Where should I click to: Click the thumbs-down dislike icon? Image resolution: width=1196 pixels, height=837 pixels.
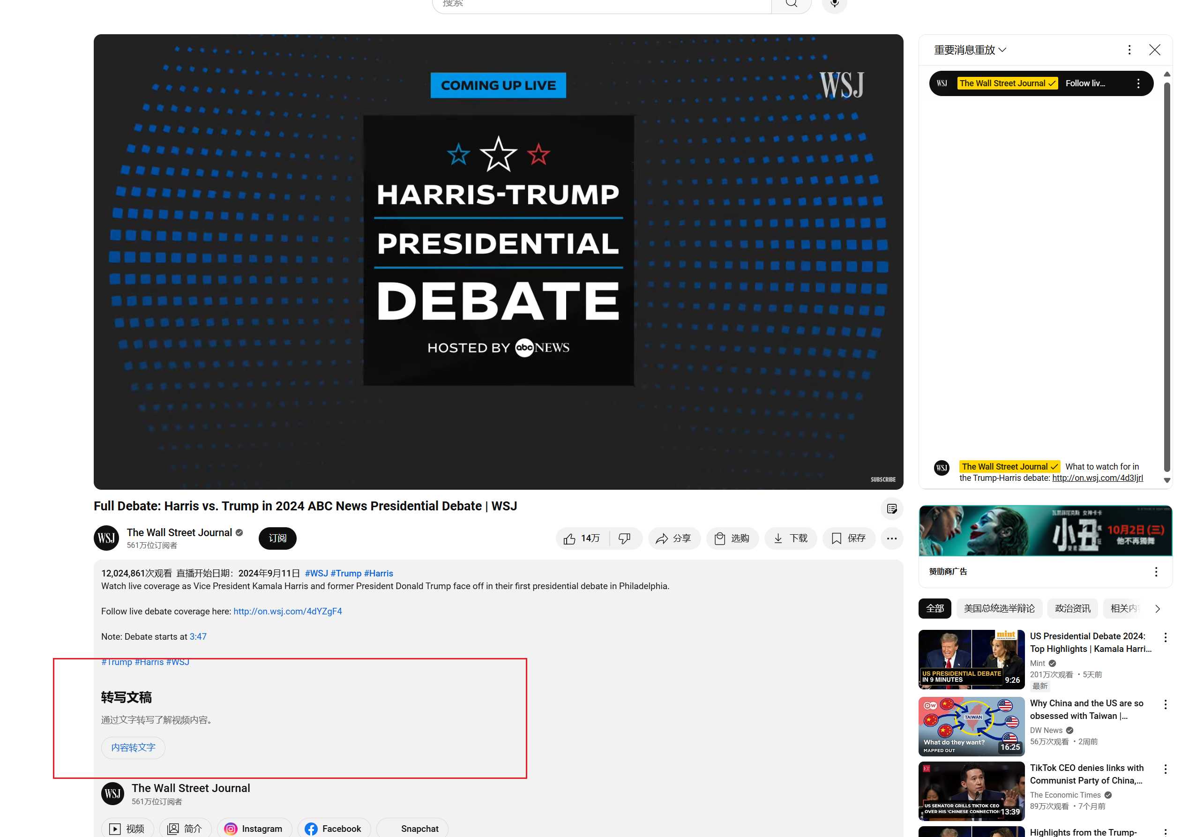(625, 538)
